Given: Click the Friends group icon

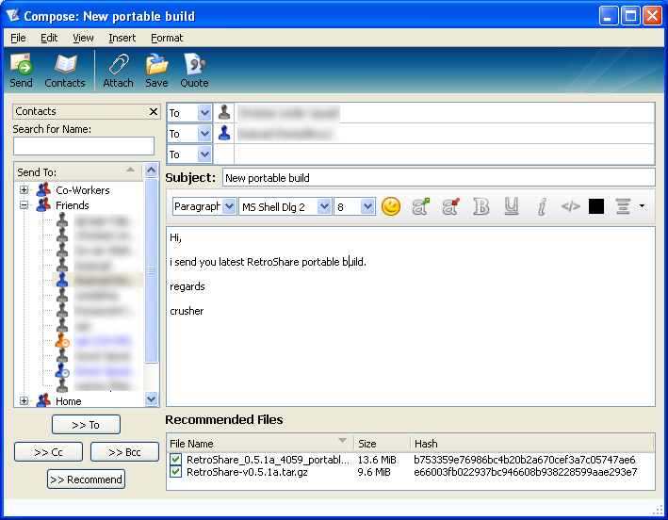Looking at the screenshot, I should click(43, 204).
